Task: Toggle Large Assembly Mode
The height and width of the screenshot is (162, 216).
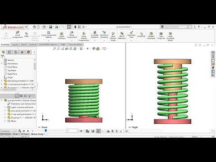Action: tap(170, 36)
